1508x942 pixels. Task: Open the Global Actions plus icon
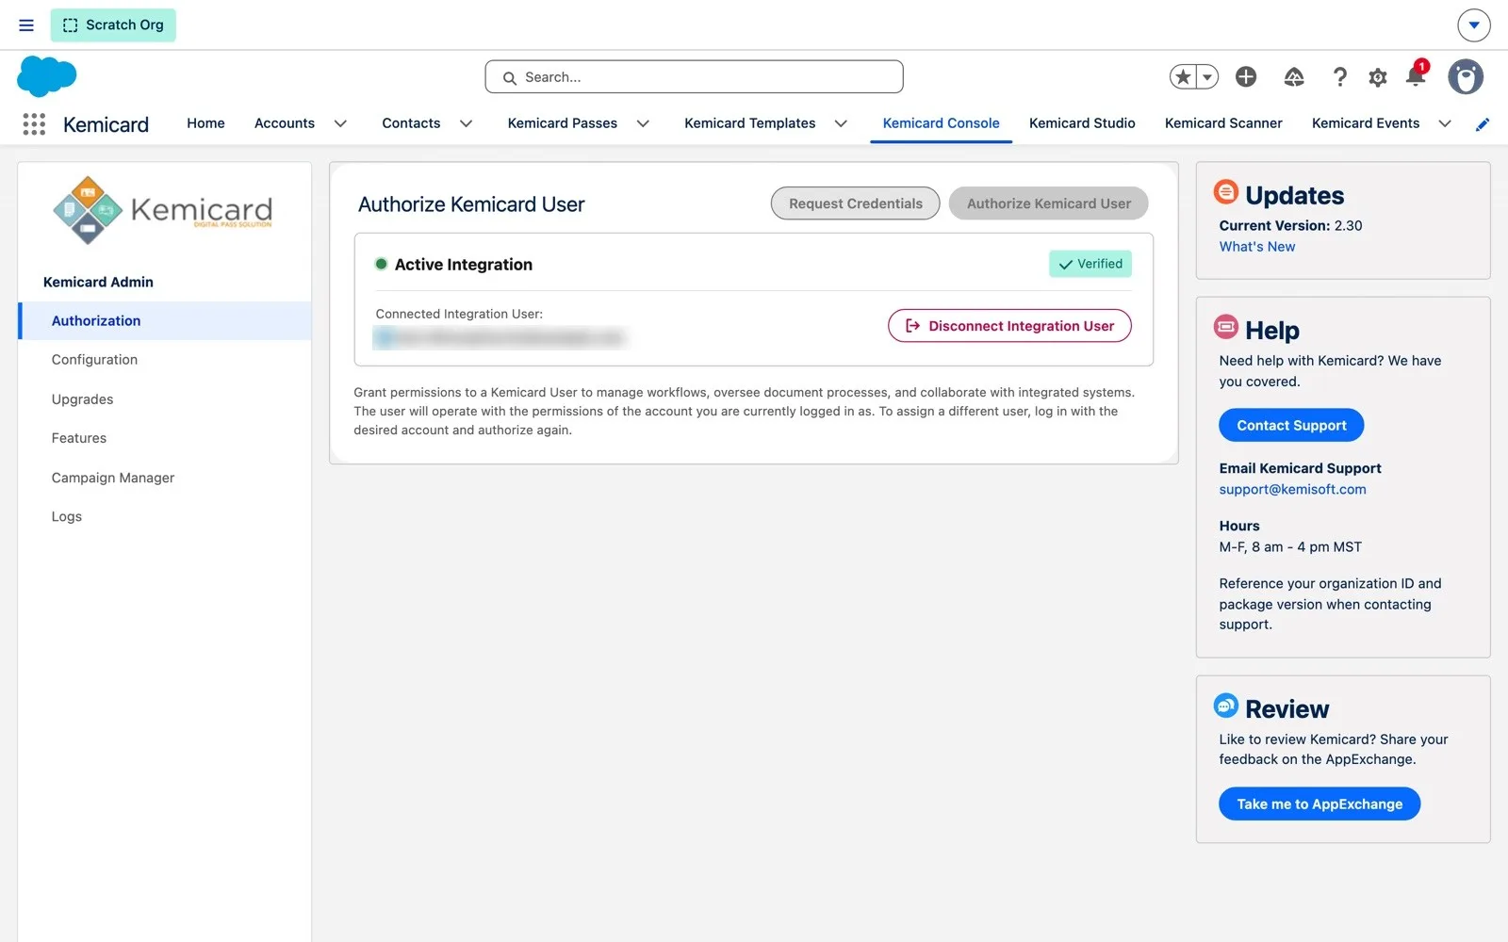tap(1246, 77)
